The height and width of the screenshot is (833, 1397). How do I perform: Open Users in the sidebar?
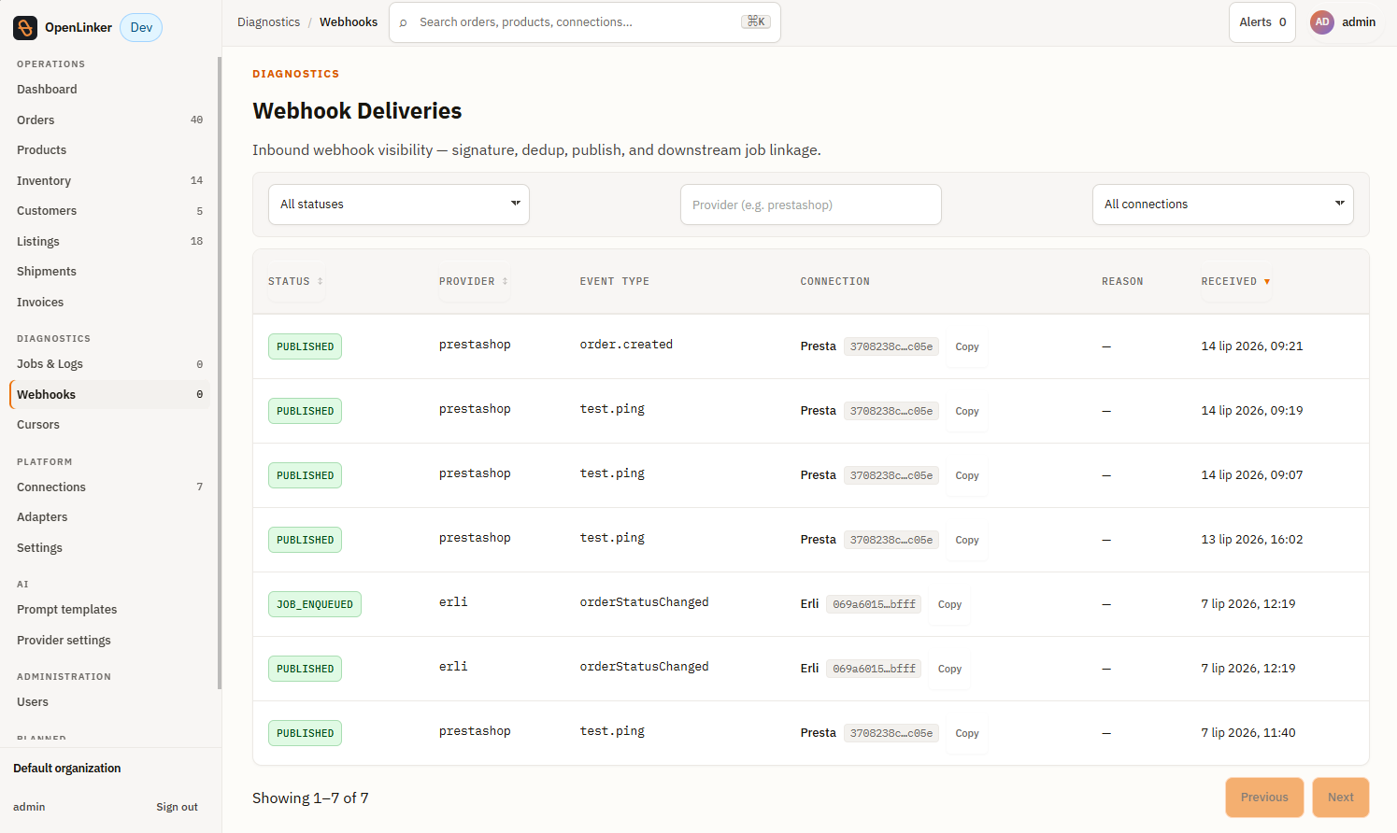click(110, 702)
